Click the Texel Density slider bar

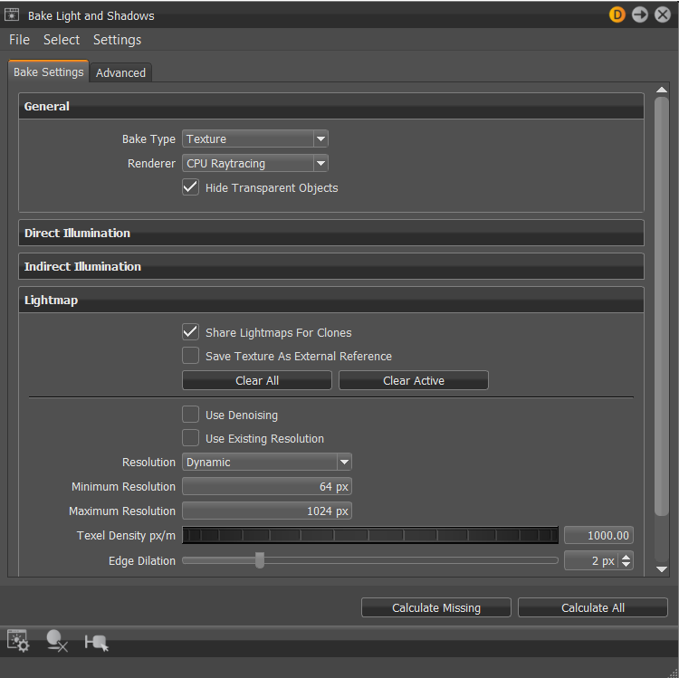370,536
